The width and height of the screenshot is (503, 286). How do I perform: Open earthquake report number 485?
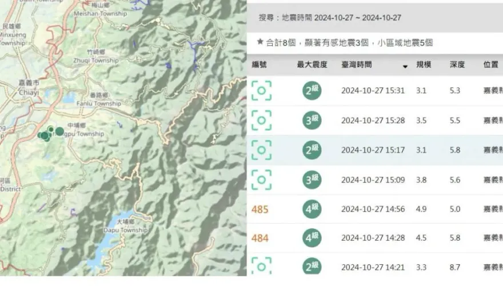pos(260,209)
